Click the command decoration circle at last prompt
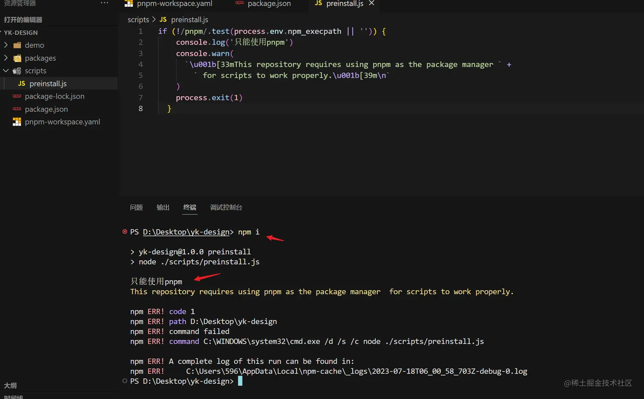 125,381
